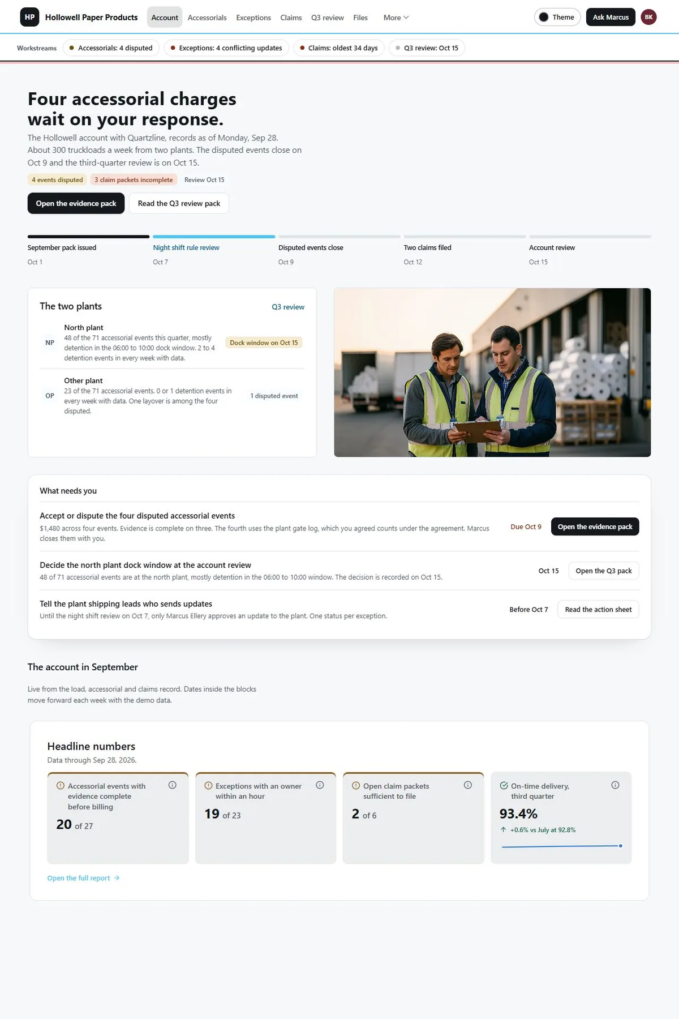The image size is (679, 1019).
Task: Click Read the Q3 review pack
Action: 179,203
